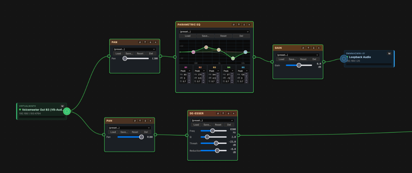Remove the Parametric EQ node with its X icon

pyautogui.click(x=249, y=24)
